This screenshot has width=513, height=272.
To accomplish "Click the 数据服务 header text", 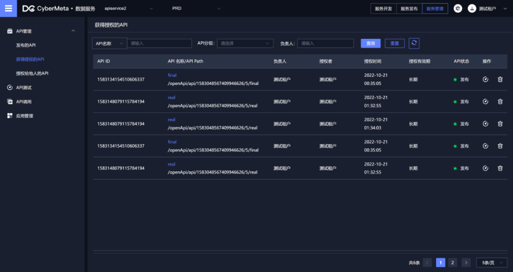I will point(85,9).
